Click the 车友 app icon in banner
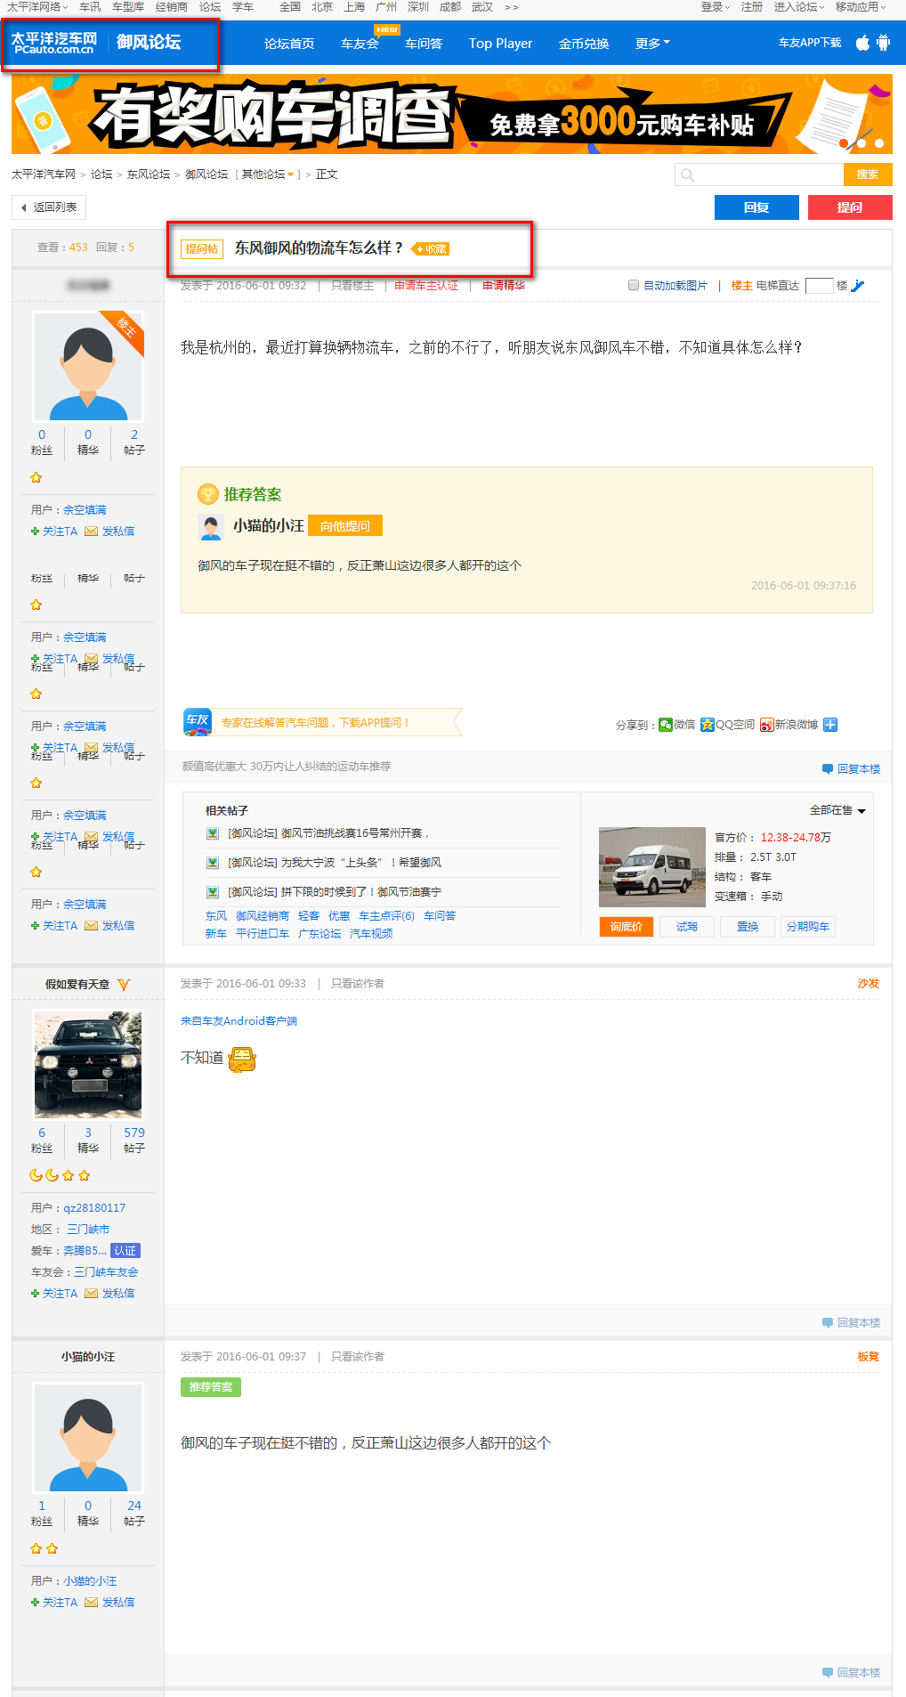The width and height of the screenshot is (906, 1697). coord(197,722)
